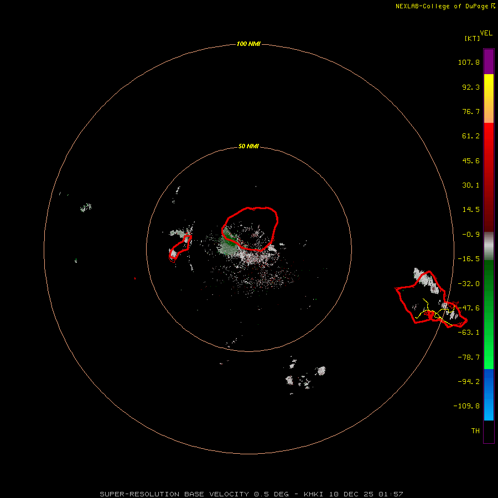
Task: Select the -16.5 legend value
Action: [x=469, y=259]
